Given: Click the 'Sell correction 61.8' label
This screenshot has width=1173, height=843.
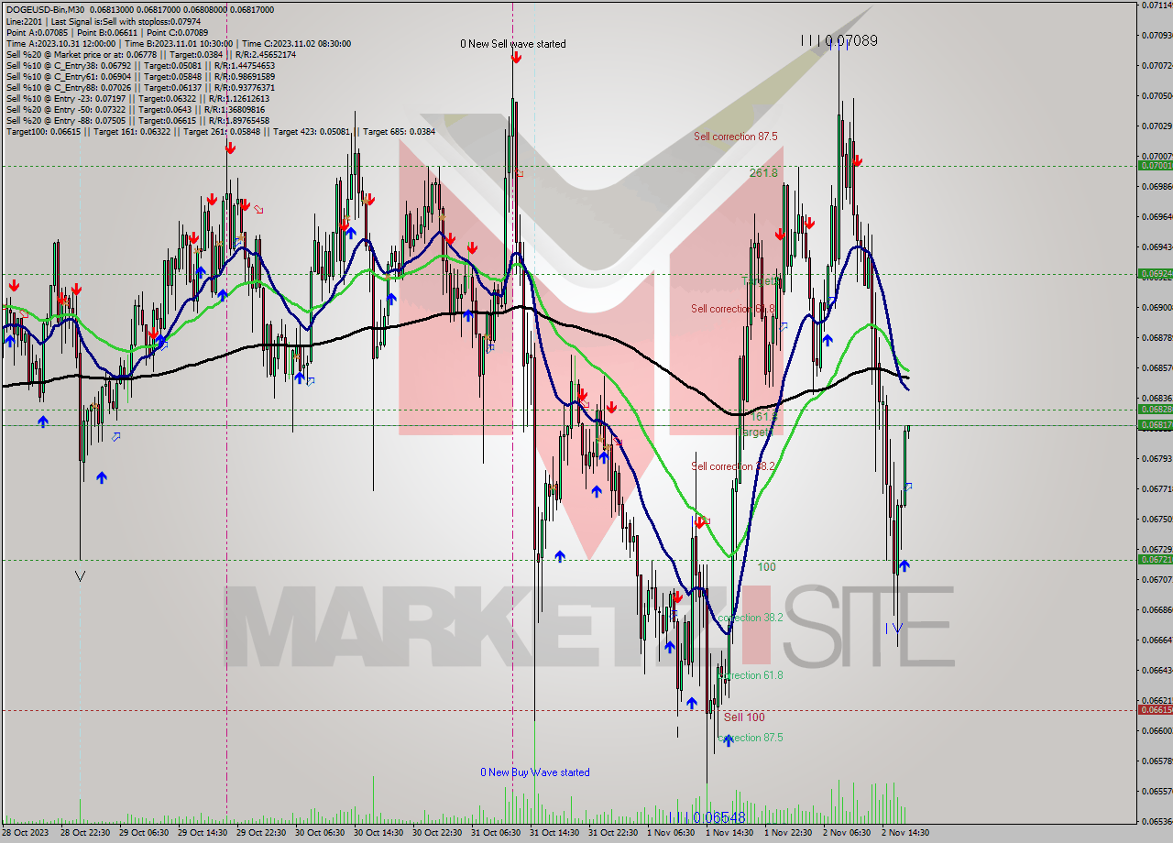Looking at the screenshot, I should coord(733,309).
